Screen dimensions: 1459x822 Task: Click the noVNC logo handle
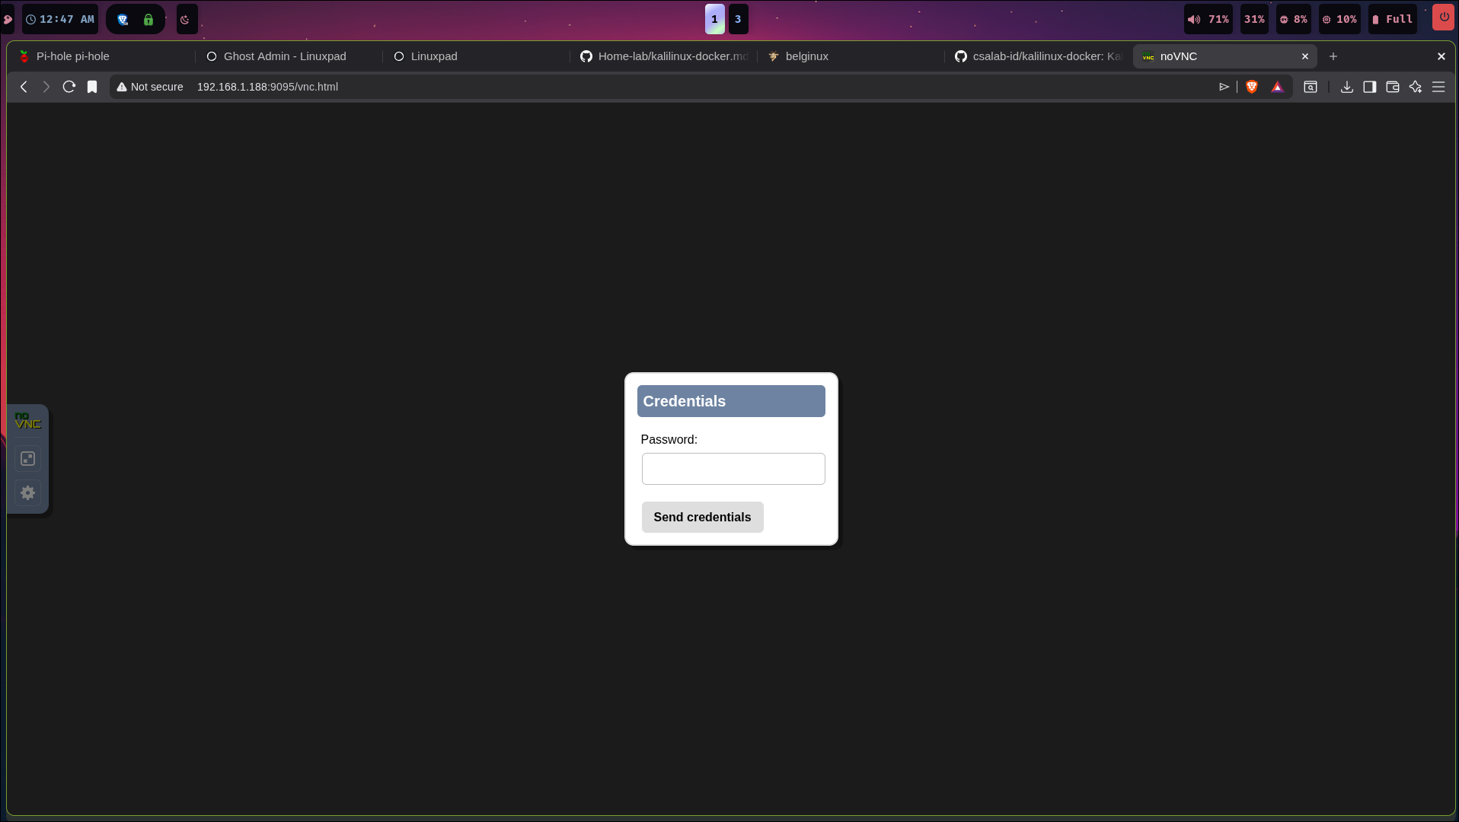pyautogui.click(x=28, y=421)
